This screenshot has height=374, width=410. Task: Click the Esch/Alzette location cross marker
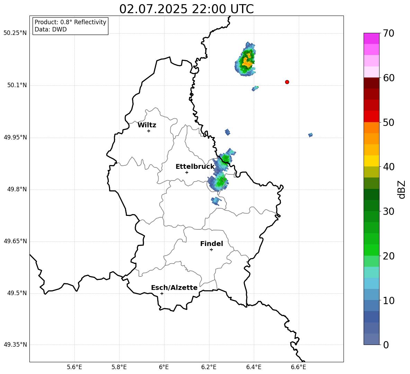click(162, 293)
